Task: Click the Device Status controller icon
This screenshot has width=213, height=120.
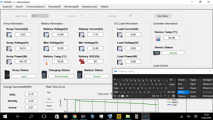Action: coord(157,53)
